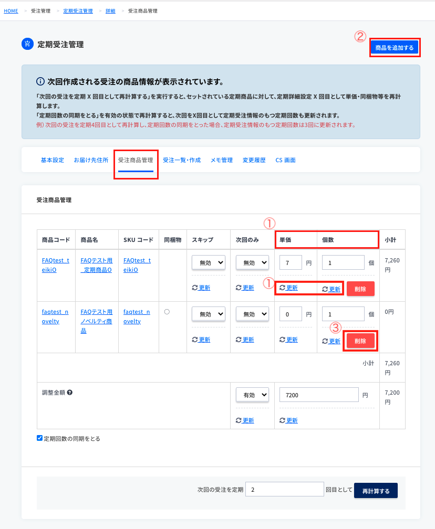
Task: Open スキップ dropdown for FAQtest_teikiO row
Action: click(x=209, y=262)
